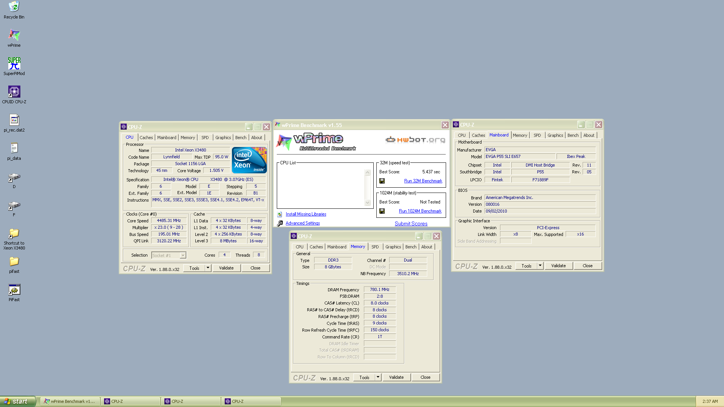
Task: Click the CPU-Z title bar icon in the Mainboard window
Action: pyautogui.click(x=456, y=125)
